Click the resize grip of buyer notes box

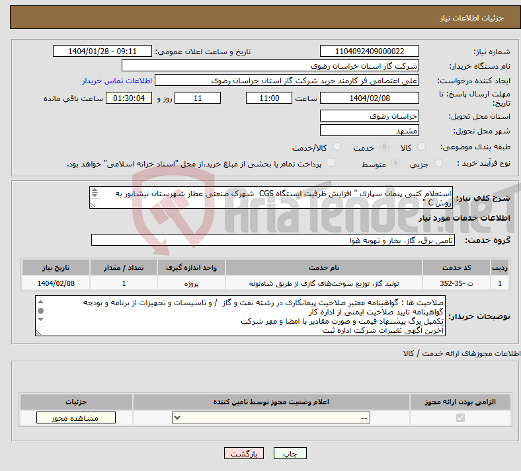coord(38,332)
